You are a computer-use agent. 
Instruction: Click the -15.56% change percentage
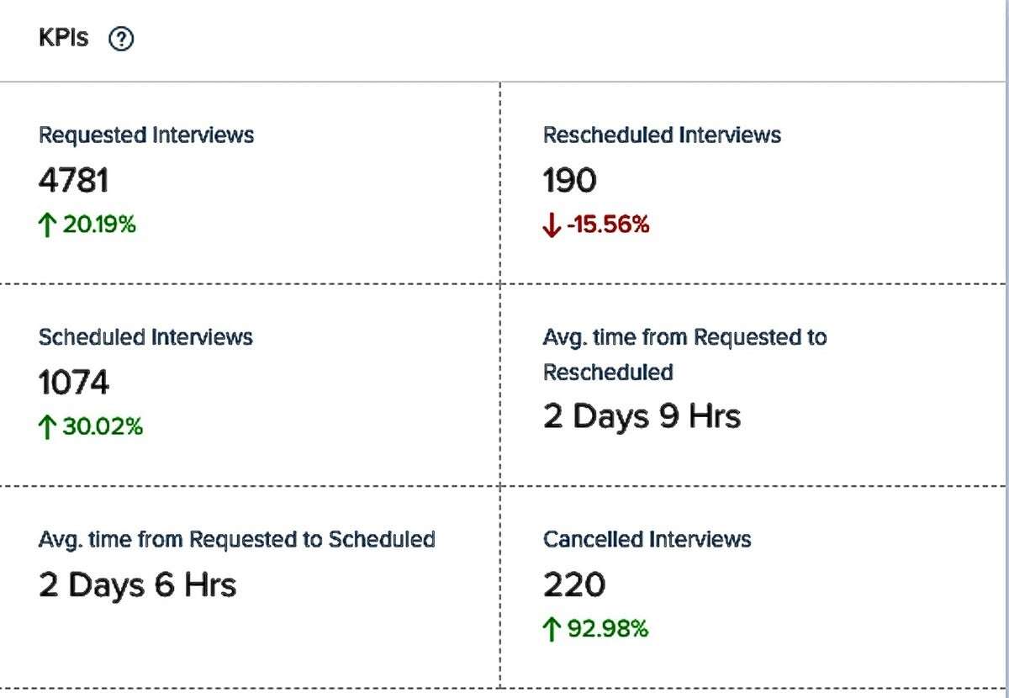[x=608, y=225]
